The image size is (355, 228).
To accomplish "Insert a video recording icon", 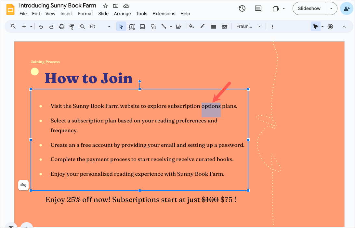I will (178, 27).
